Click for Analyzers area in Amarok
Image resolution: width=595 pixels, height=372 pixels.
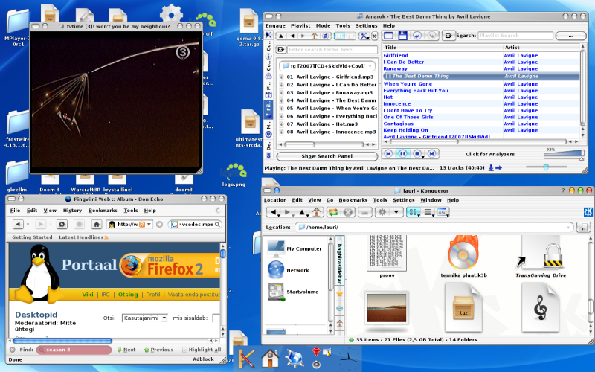click(x=490, y=154)
